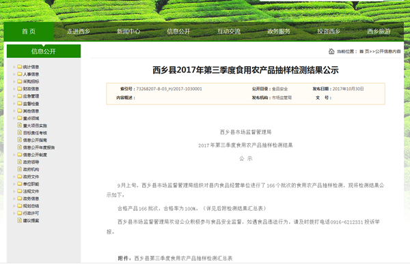Click the document icon beside 信息公开年度报告
The image size is (410, 264).
tap(20, 147)
